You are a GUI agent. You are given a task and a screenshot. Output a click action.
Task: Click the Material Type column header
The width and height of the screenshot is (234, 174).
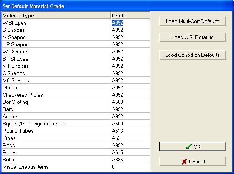coord(56,16)
